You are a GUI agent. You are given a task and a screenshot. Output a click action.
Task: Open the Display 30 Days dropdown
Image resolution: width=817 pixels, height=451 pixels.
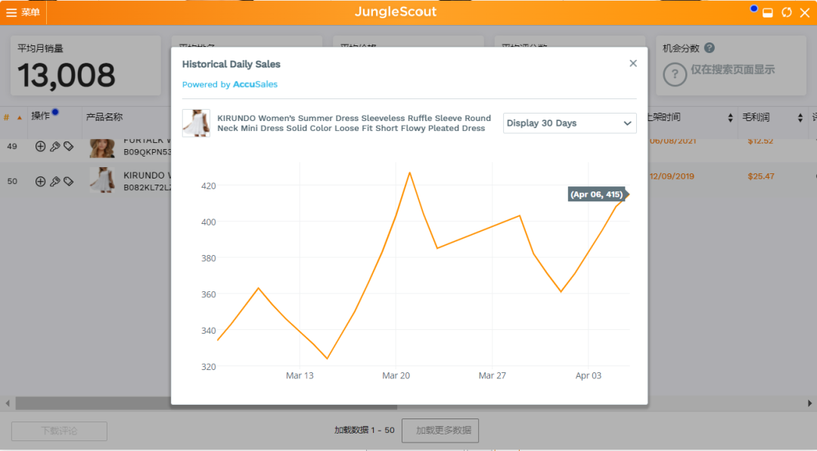[x=570, y=123]
